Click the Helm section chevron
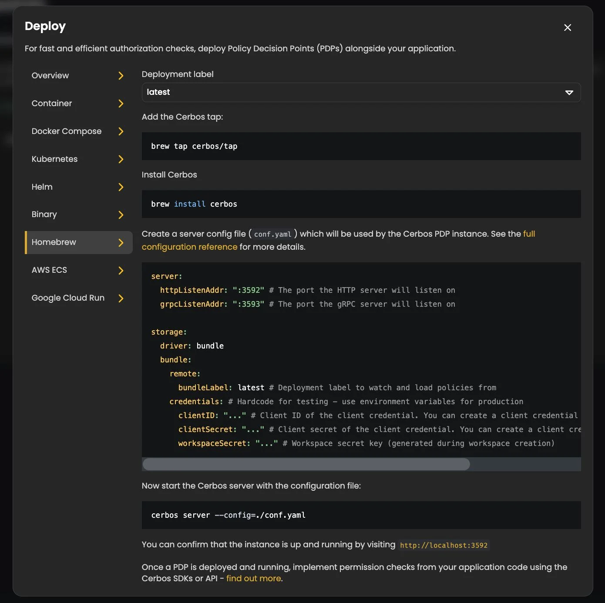Screen dimensions: 605x603 [121, 187]
